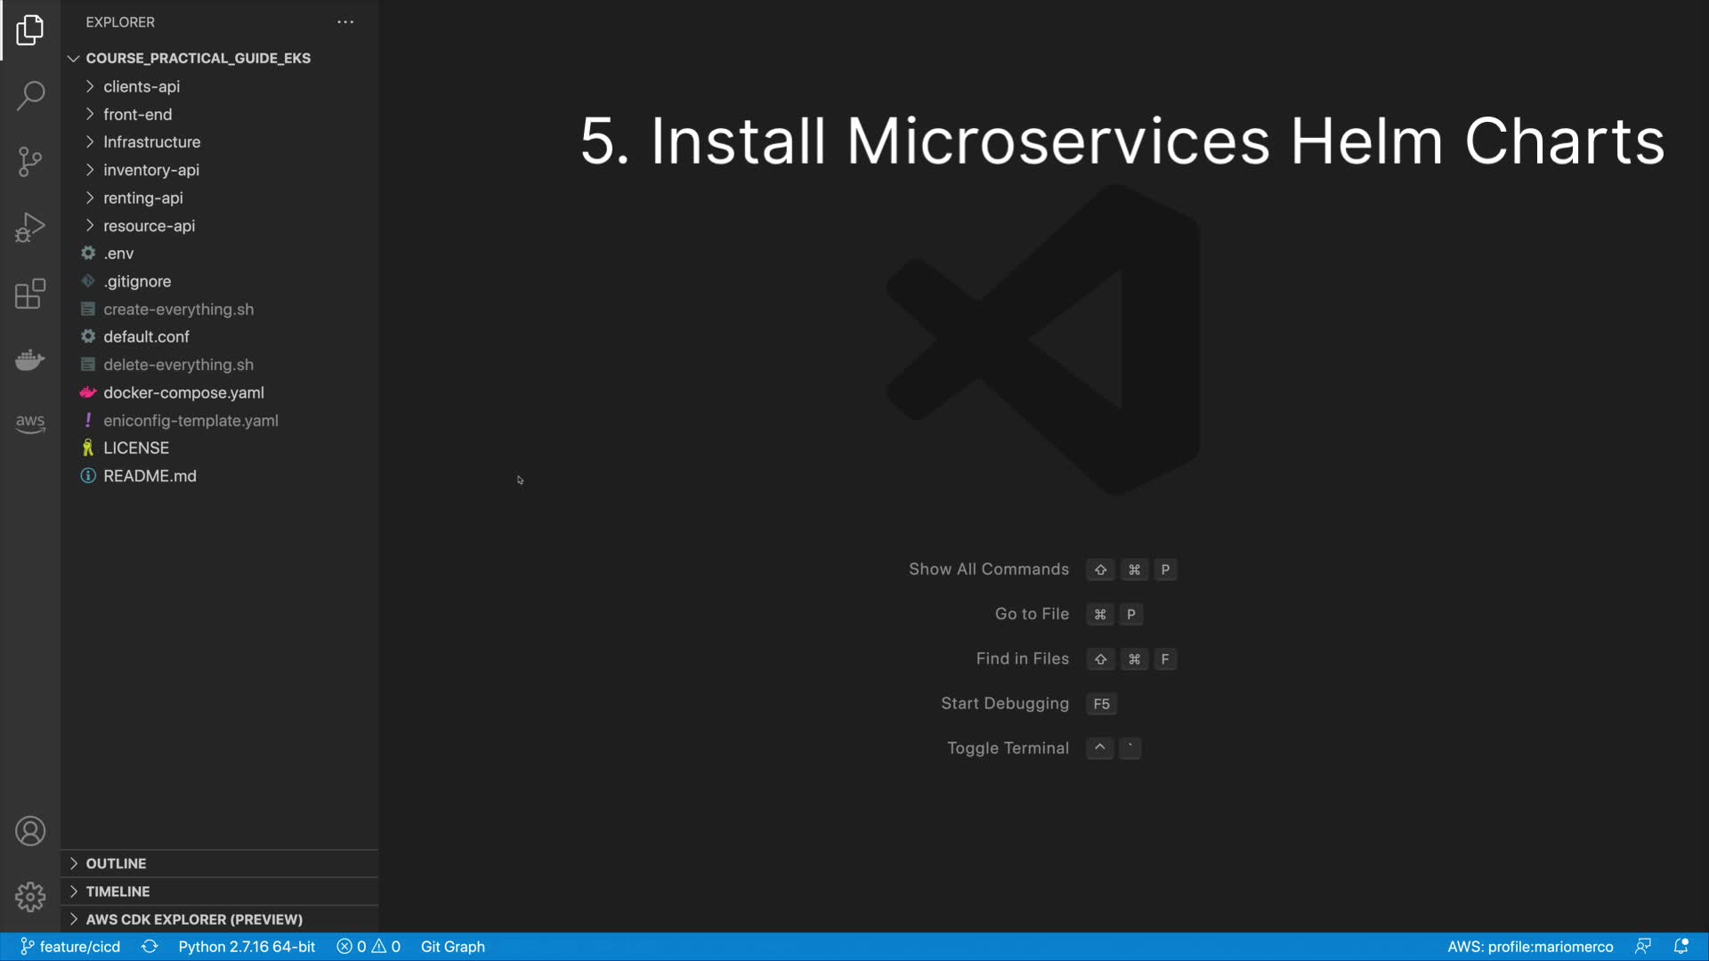The image size is (1709, 961).
Task: Click the notifications bell in status bar
Action: (1681, 946)
